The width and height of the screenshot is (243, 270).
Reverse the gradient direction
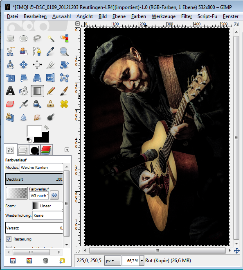54,195
